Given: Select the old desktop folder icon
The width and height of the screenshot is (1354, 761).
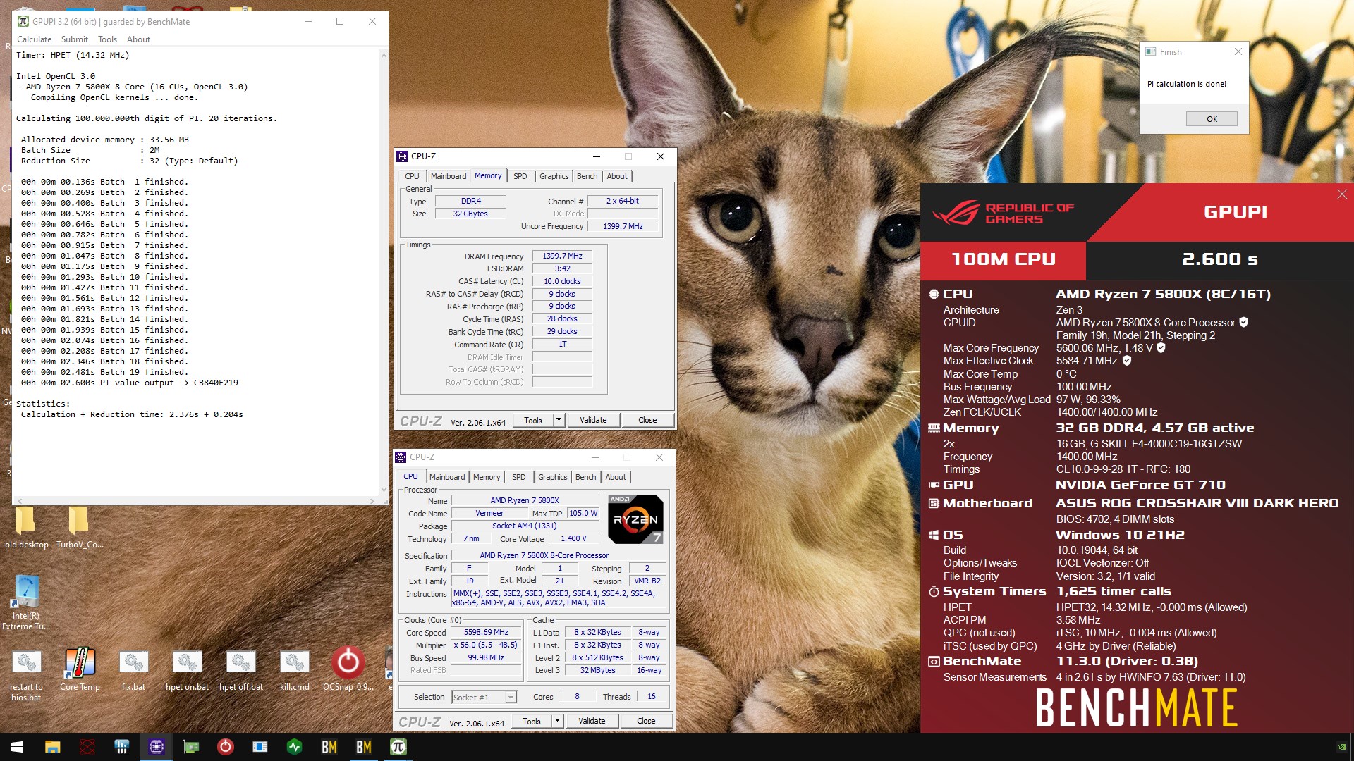Looking at the screenshot, I should (x=26, y=528).
